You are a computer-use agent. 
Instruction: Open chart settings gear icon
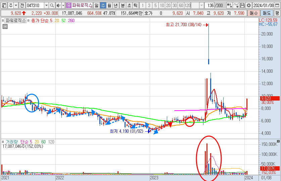coord(249,5)
